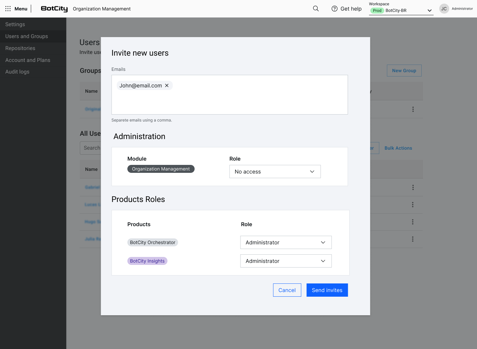
Task: Open the Administration role dropdown showing No access
Action: 275,172
